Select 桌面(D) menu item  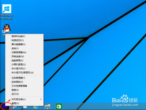24,103
